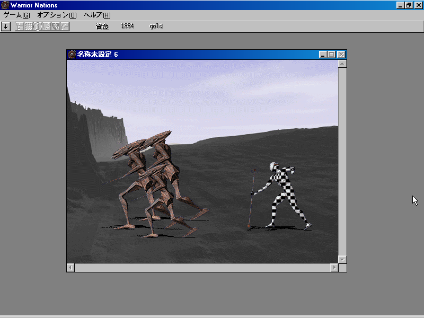Minimize the 名称未設定 6 child window
The height and width of the screenshot is (318, 424).
point(323,55)
